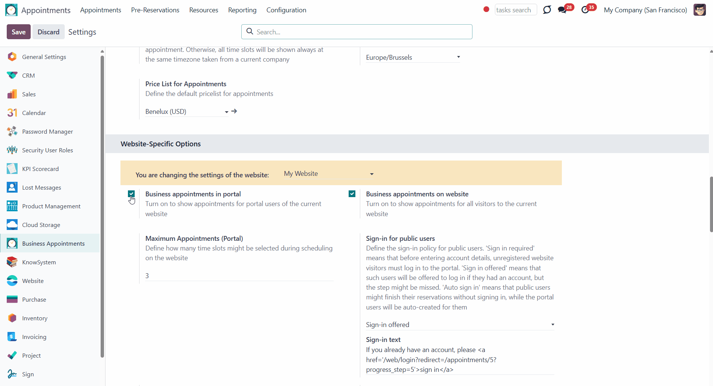Open Calendar settings in sidebar
This screenshot has width=713, height=386.
point(34,113)
